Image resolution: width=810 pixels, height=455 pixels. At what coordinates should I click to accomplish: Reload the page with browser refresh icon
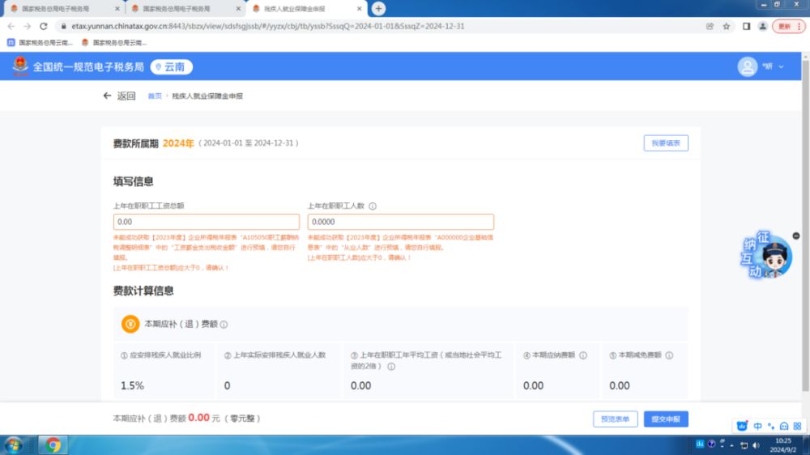[x=44, y=26]
